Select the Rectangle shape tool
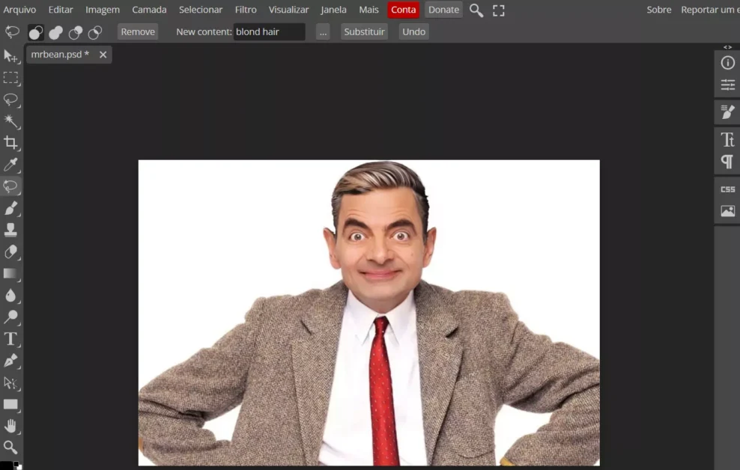 (x=10, y=404)
